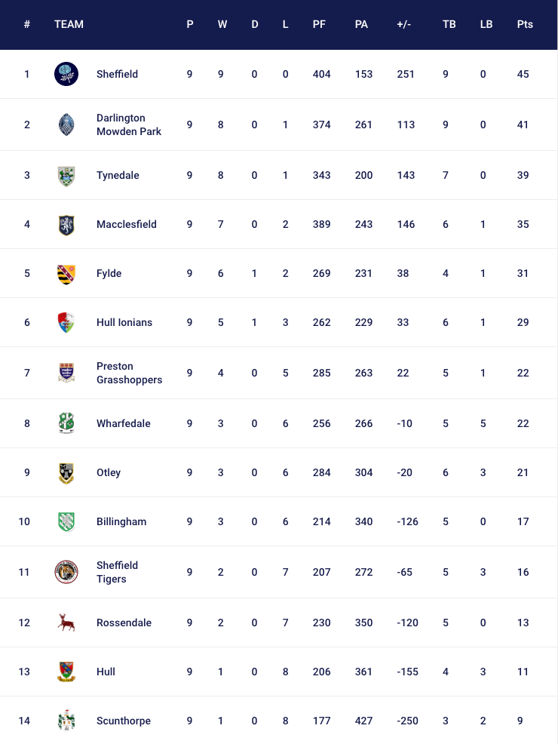The image size is (558, 744).
Task: Click the Fylde striped shield crest
Action: pos(66,273)
